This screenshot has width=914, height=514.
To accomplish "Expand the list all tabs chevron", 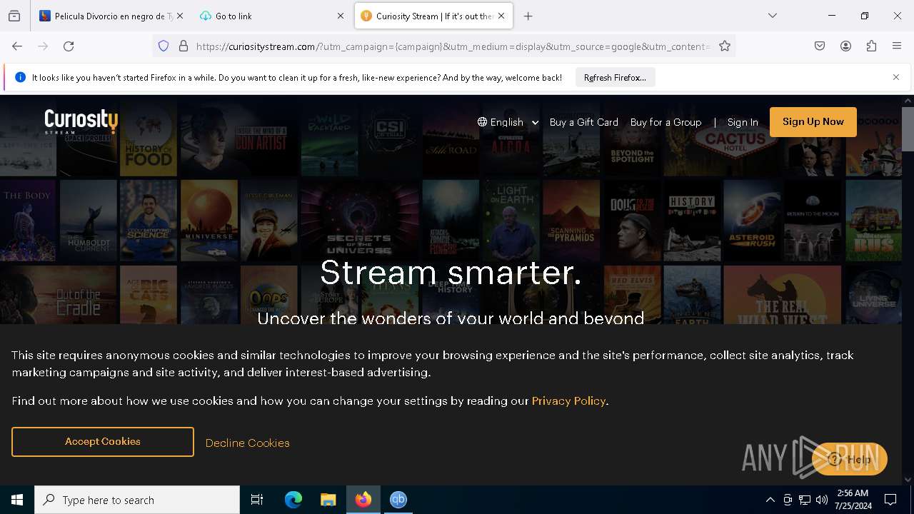I will coord(773,16).
